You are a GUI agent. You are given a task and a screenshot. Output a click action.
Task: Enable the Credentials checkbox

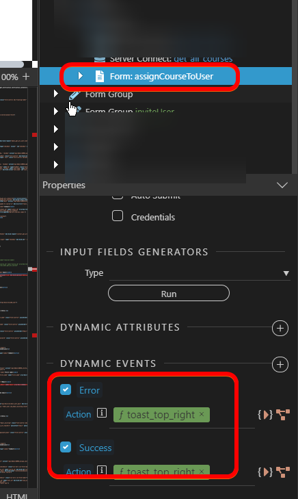point(118,216)
